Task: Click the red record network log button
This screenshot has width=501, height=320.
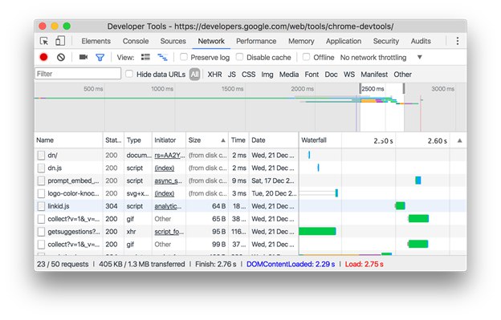Action: click(x=43, y=57)
